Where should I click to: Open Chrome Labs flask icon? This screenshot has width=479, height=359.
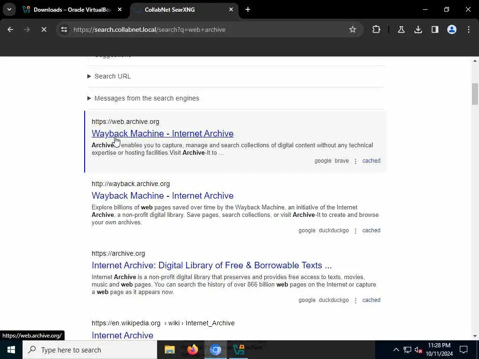click(401, 29)
